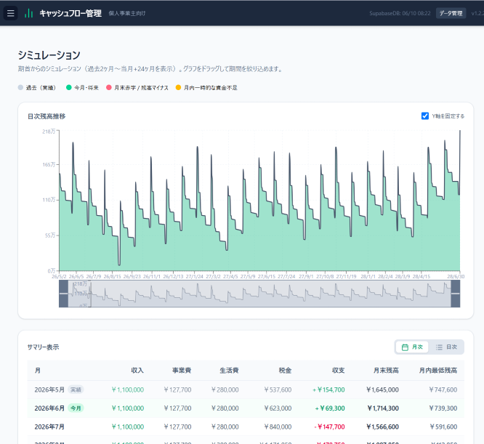Click the green bar-chart app logo
Viewport: 484px width, 444px height.
tap(29, 13)
